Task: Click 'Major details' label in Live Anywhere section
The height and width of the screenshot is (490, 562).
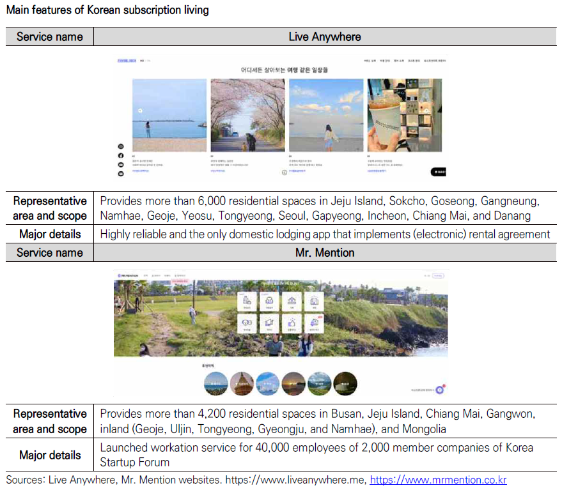Action: [50, 234]
